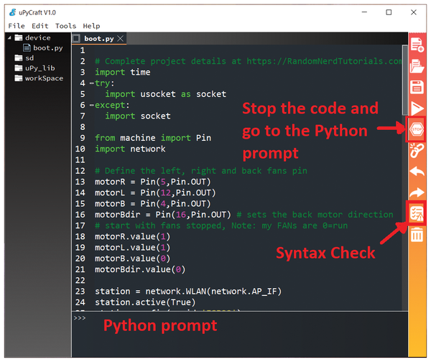431x362 pixels.
Task: Collapse the device folder tree arrow
Action: tap(9, 37)
